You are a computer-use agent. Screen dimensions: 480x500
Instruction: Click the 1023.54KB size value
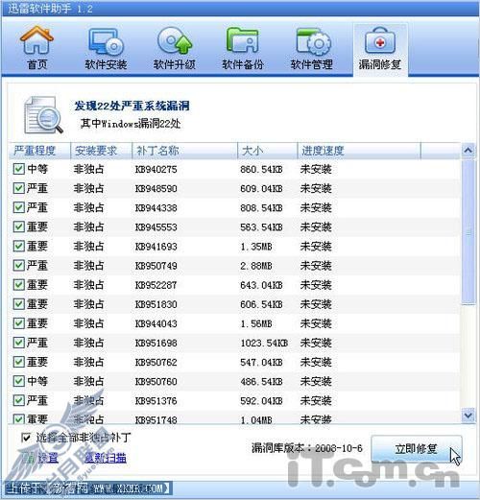pos(264,343)
